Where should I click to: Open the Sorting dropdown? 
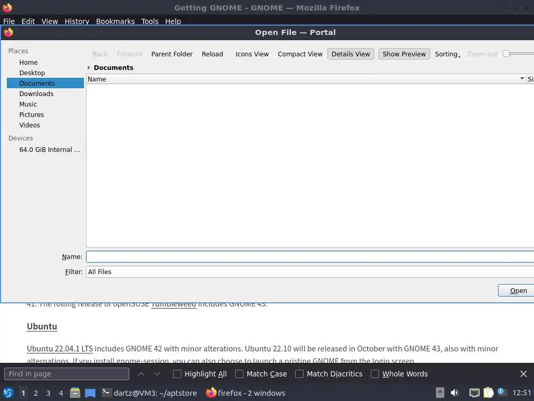pyautogui.click(x=448, y=54)
